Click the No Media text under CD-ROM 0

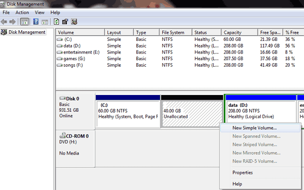click(x=69, y=153)
